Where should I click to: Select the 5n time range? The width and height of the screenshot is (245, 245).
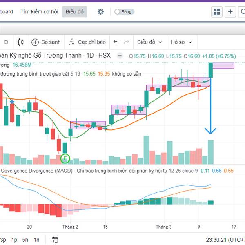pyautogui.click(x=25, y=240)
